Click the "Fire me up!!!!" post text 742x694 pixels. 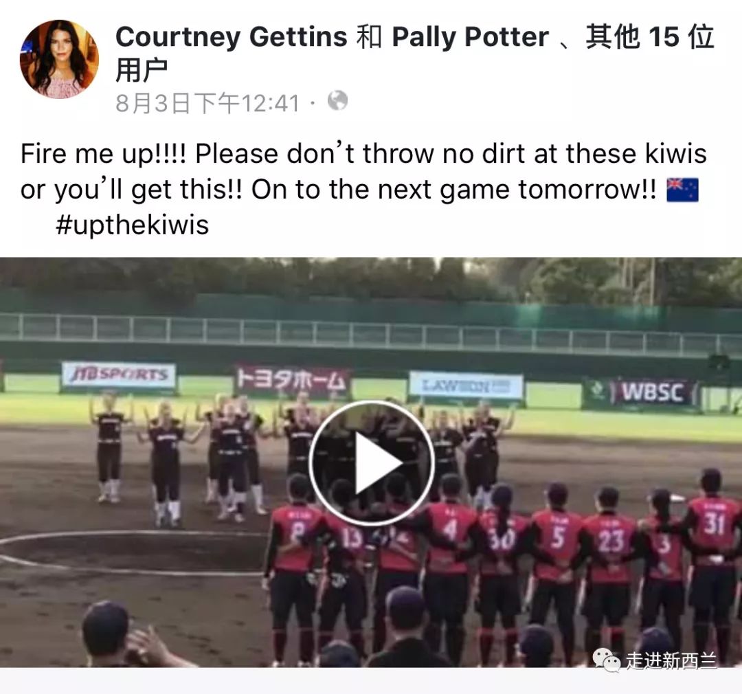(x=104, y=154)
